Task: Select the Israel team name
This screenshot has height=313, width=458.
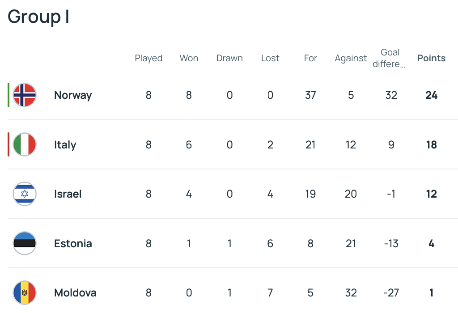Action: click(x=68, y=194)
